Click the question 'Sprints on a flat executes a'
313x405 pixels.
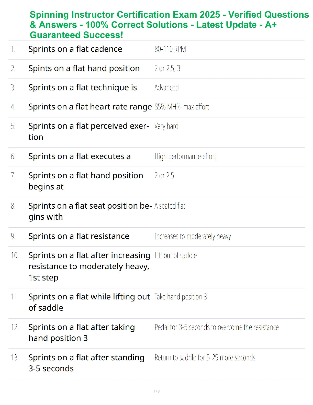[79, 156]
